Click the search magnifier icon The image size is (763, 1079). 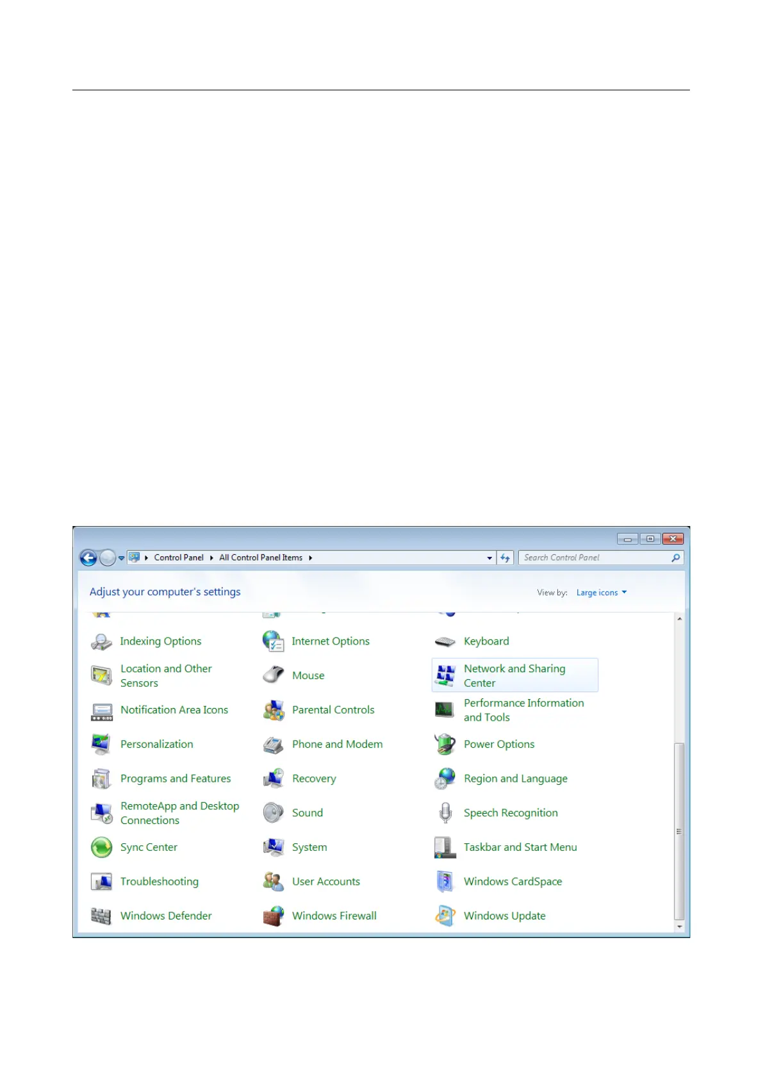(675, 558)
